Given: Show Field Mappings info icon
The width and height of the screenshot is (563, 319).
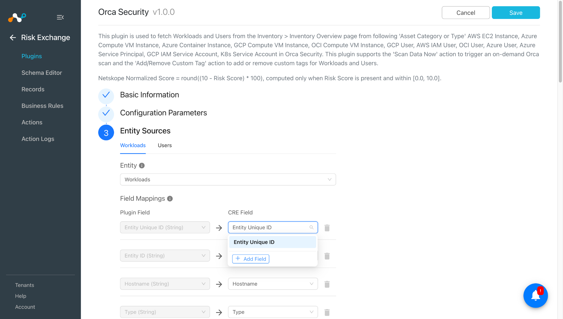Looking at the screenshot, I should [170, 198].
